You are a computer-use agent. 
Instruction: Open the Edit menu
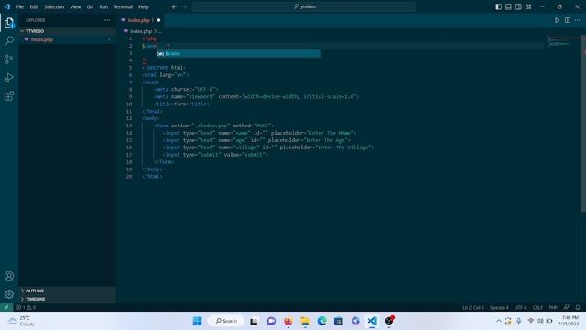(x=34, y=6)
